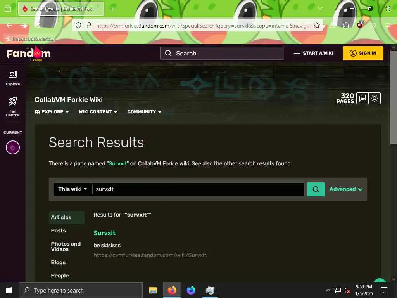Open the computer taskbar app icon
The height and width of the screenshot is (298, 397).
click(x=210, y=290)
